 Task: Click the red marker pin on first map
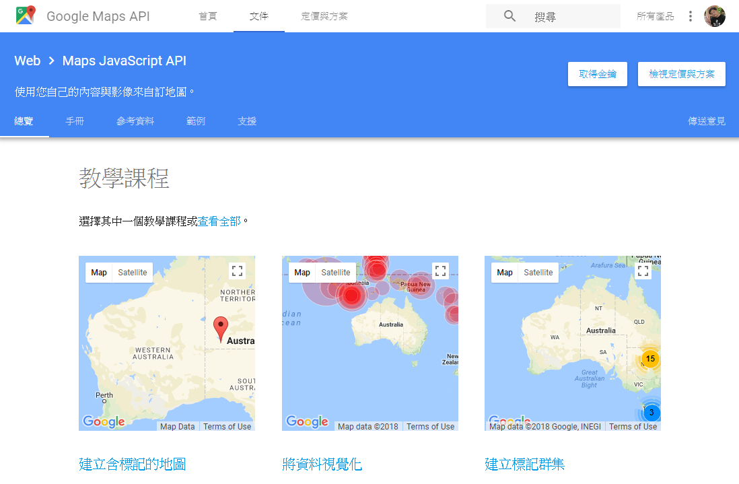click(x=221, y=329)
